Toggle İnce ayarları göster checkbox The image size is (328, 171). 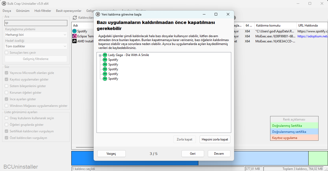pyautogui.click(x=7, y=99)
